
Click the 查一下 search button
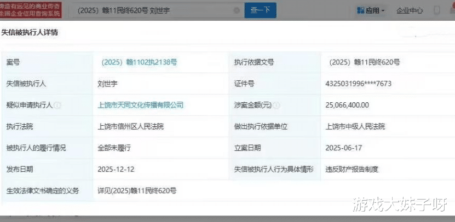(x=260, y=10)
